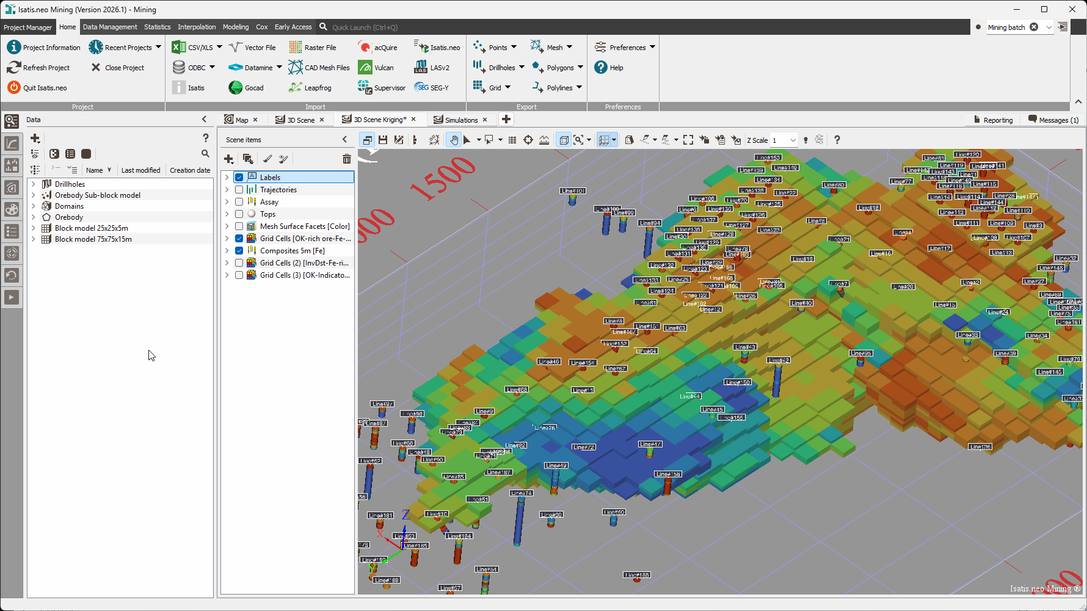
Task: Uncheck Grid Cells [OK-rich ore-Fe] item
Action: [239, 239]
